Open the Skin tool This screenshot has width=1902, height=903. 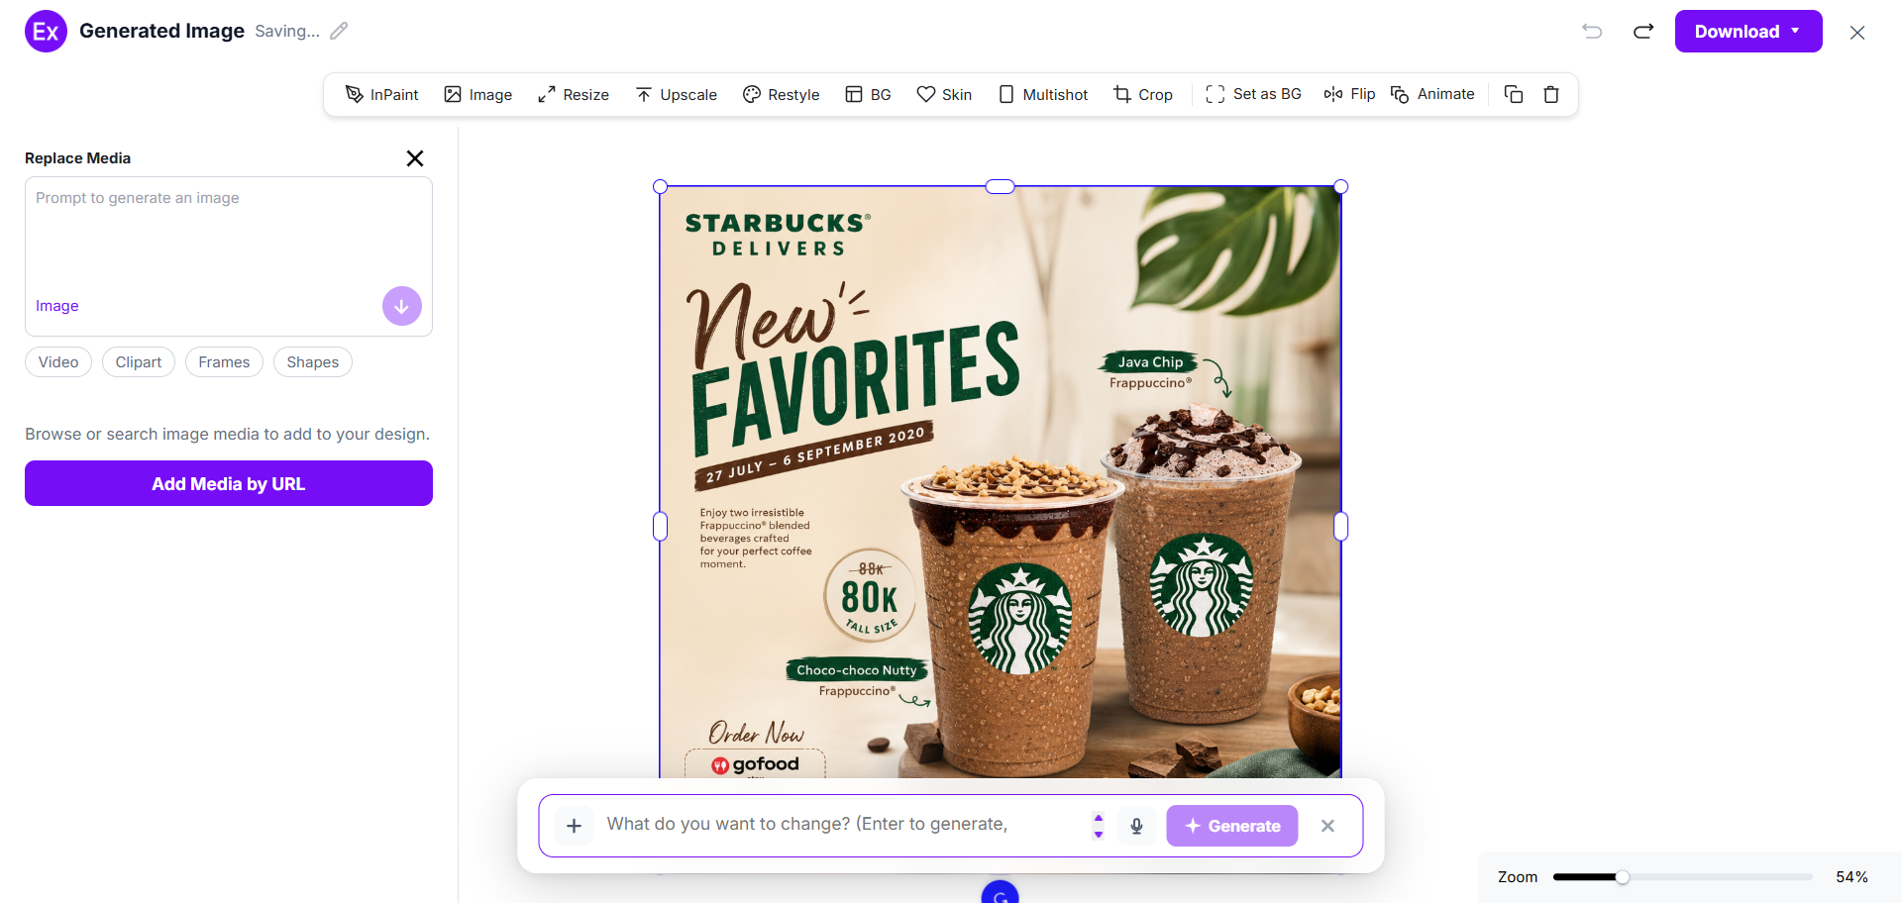(x=944, y=94)
